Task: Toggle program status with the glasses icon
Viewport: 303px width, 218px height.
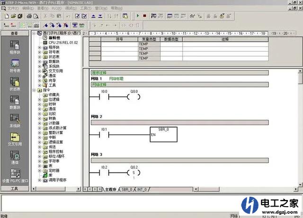Action: pos(192,16)
